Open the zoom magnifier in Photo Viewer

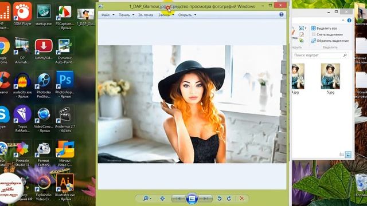[x=147, y=199]
